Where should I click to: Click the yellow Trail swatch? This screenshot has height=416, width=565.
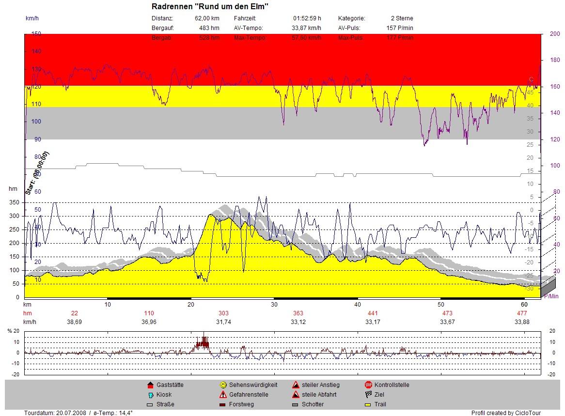(368, 404)
